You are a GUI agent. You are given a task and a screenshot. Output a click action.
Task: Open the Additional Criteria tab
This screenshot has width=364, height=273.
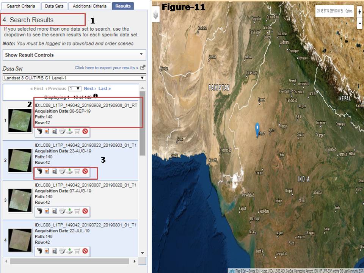pyautogui.click(x=89, y=6)
